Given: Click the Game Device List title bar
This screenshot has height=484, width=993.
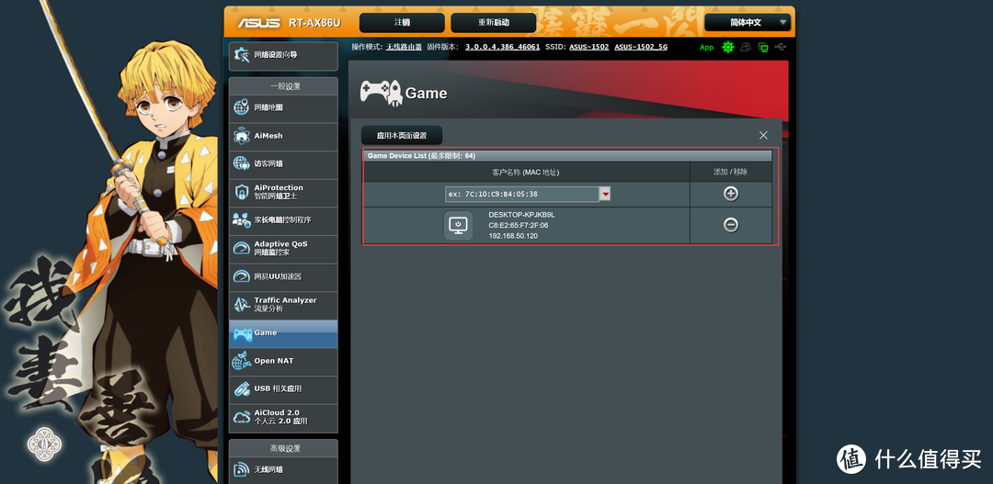Looking at the screenshot, I should pos(567,155).
